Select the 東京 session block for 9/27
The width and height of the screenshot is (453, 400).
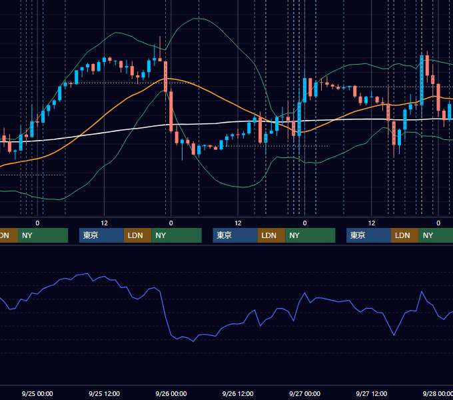pos(368,235)
